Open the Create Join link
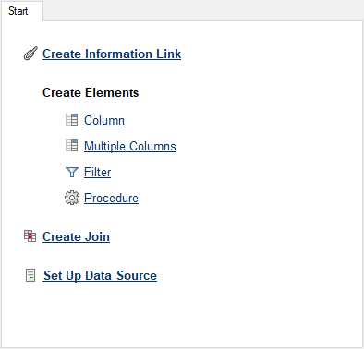This screenshot has width=364, height=349. click(76, 236)
